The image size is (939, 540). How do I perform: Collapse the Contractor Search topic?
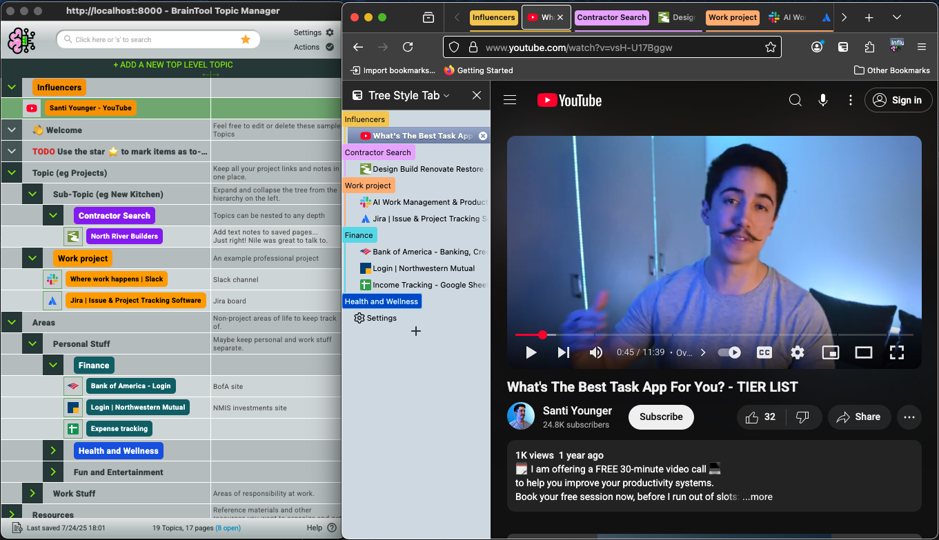(52, 216)
